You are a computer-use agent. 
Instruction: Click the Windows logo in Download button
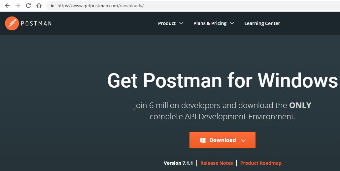[x=203, y=140]
